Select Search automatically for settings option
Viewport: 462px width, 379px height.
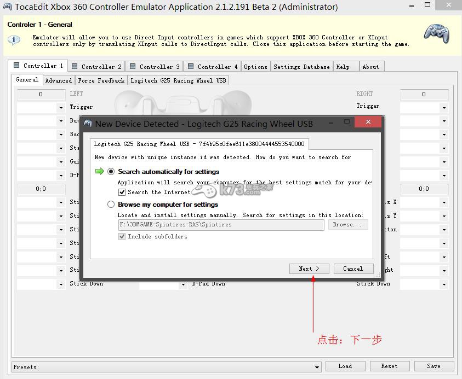[x=111, y=172]
